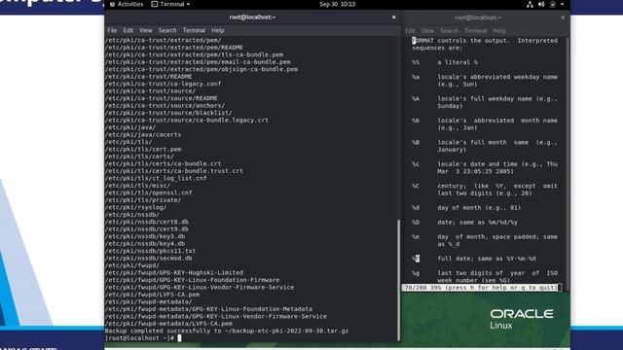Screen dimensions: 623x350
Task: Open the Terminal menu in right terminal window
Action: coord(476,30)
